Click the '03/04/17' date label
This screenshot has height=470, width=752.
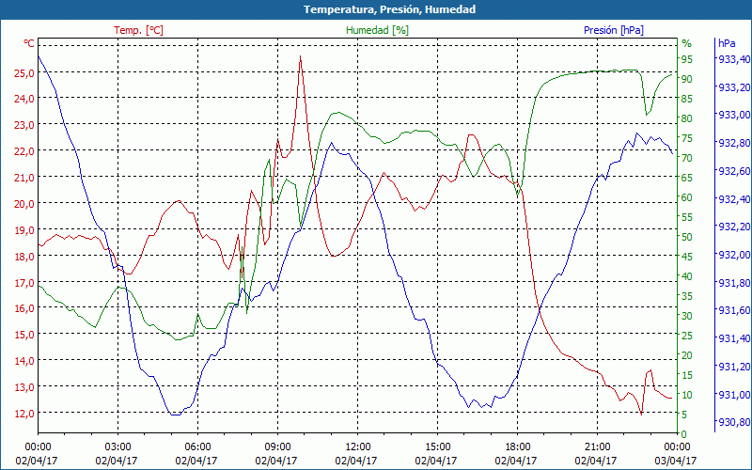[x=675, y=461]
